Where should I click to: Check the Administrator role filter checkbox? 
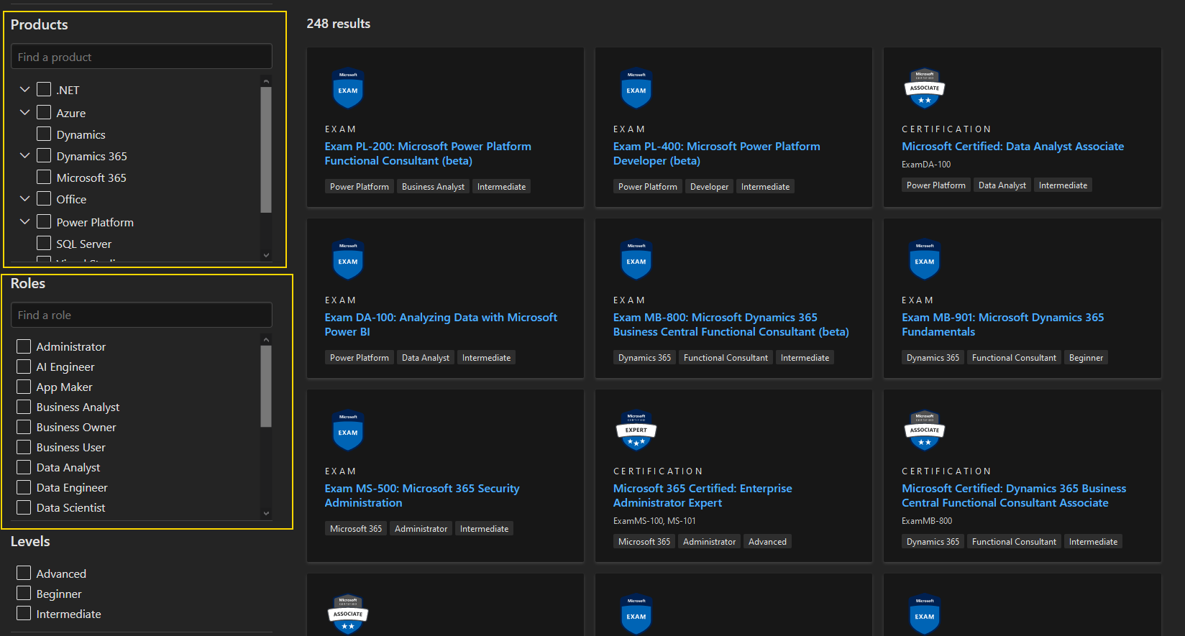(x=24, y=346)
